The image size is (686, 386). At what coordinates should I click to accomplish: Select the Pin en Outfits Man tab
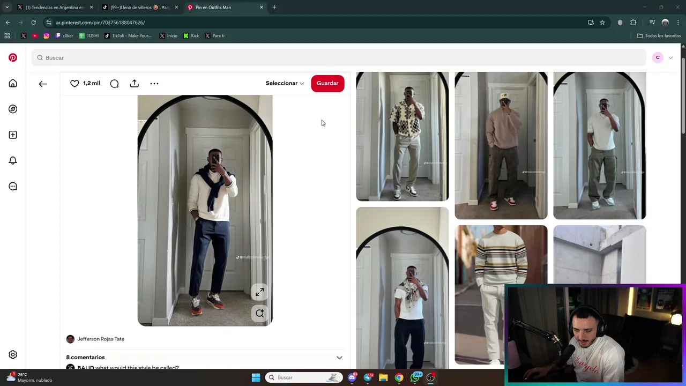coord(226,8)
